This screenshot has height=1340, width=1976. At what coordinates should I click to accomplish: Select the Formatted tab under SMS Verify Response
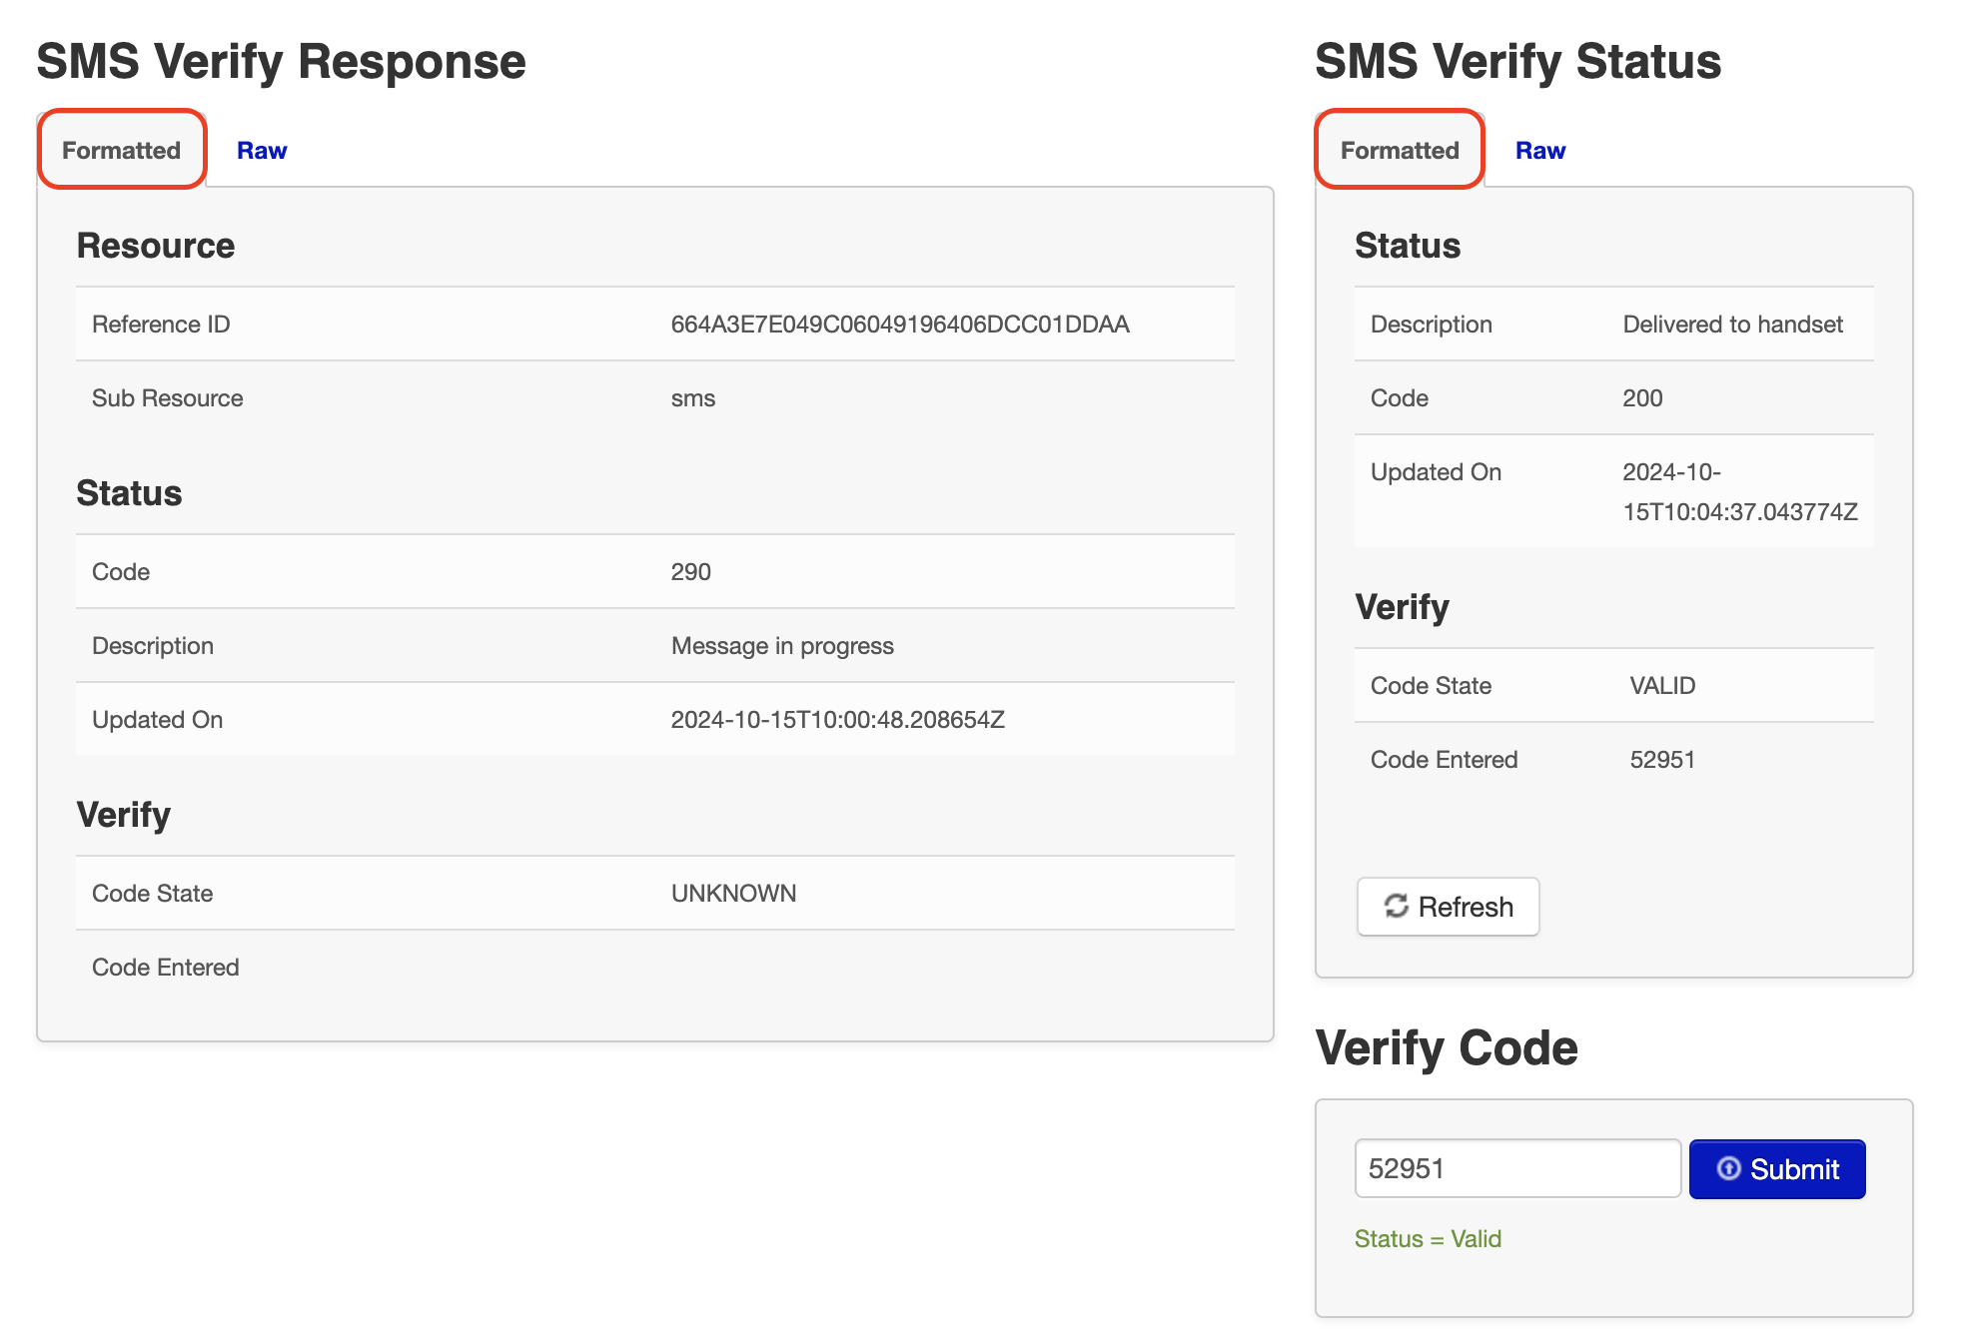pyautogui.click(x=121, y=150)
